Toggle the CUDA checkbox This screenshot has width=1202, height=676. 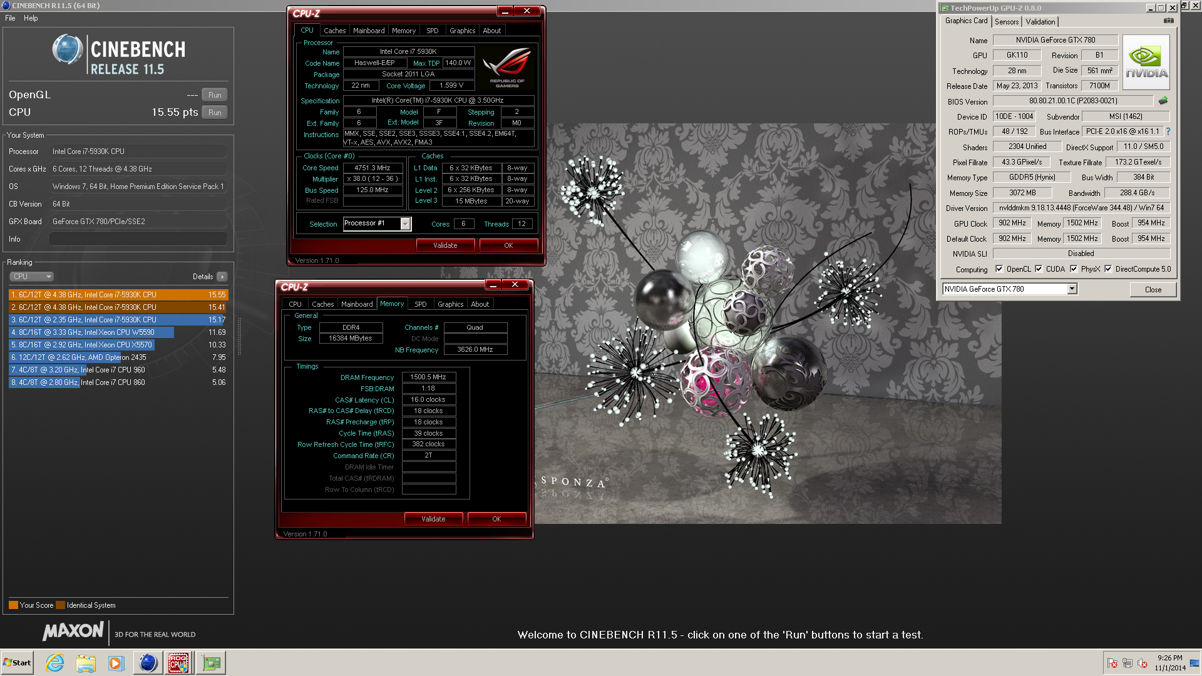(x=1039, y=269)
